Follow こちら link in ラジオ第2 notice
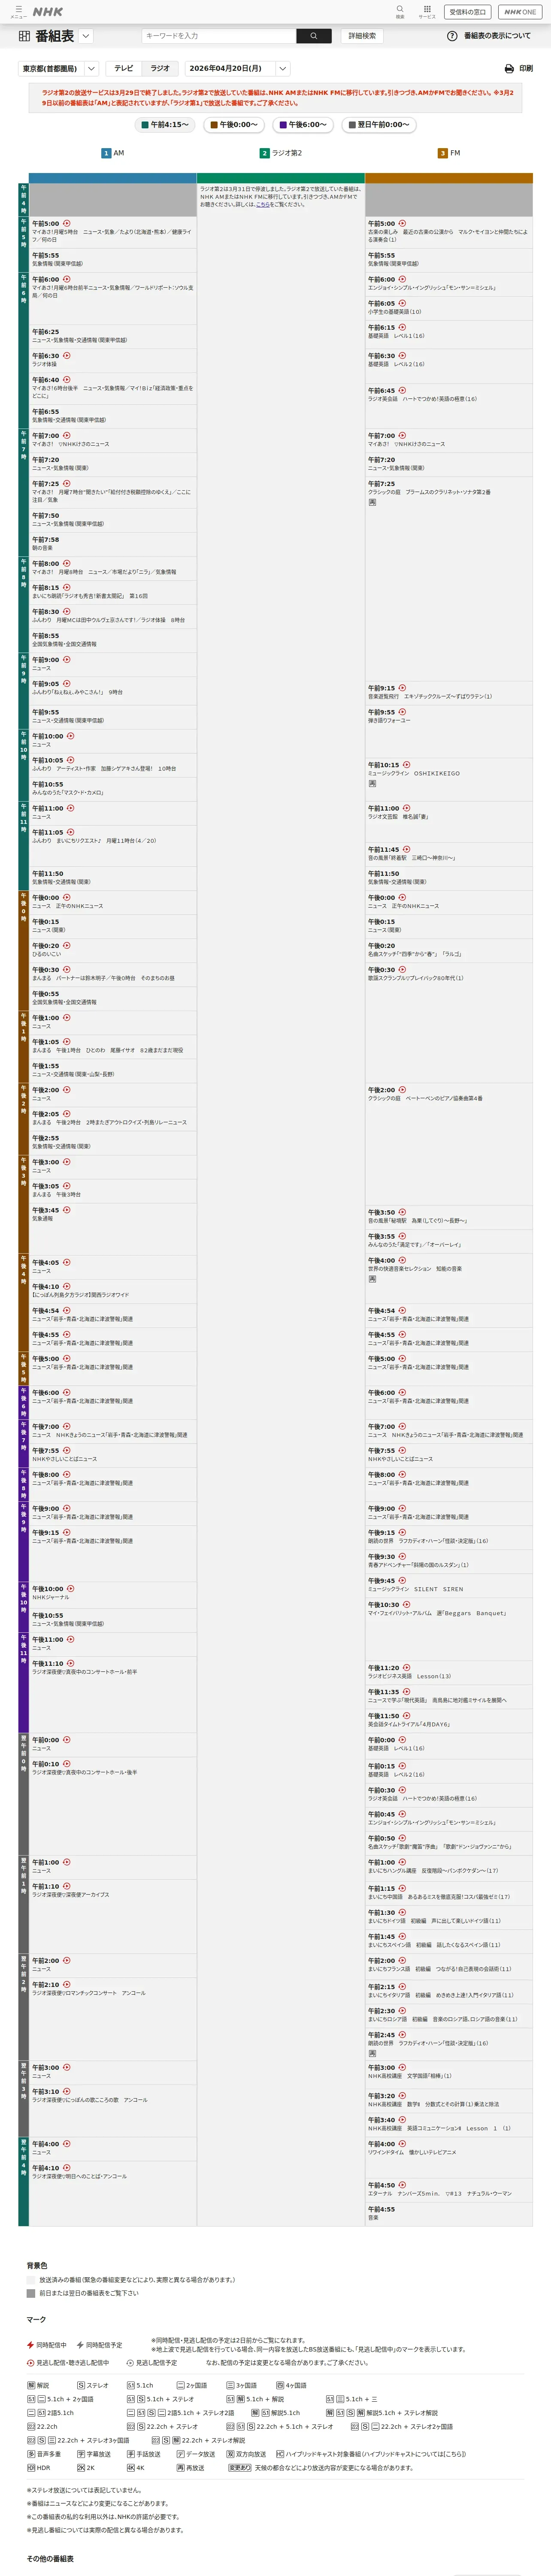This screenshot has height=2576, width=551. click(263, 204)
